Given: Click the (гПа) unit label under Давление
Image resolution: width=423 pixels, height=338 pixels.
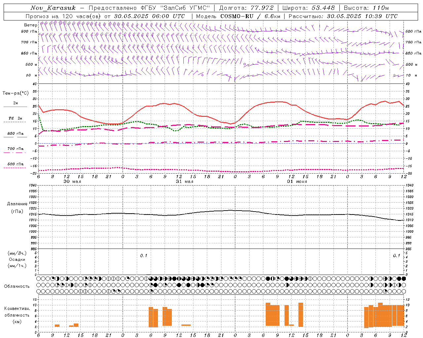Looking at the screenshot, I should (17, 212).
